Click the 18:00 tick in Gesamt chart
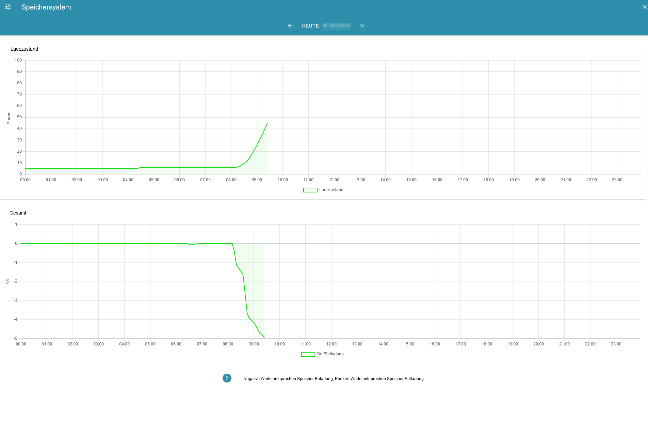Image resolution: width=648 pixels, height=442 pixels. [487, 344]
